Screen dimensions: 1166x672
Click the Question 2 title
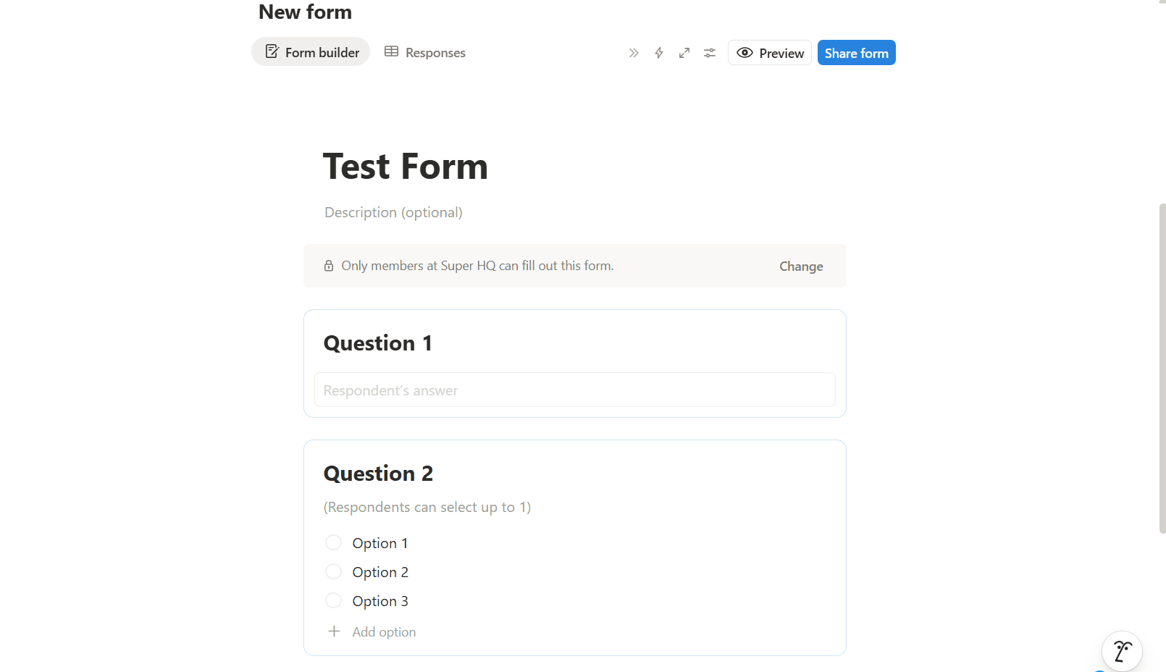[378, 474]
